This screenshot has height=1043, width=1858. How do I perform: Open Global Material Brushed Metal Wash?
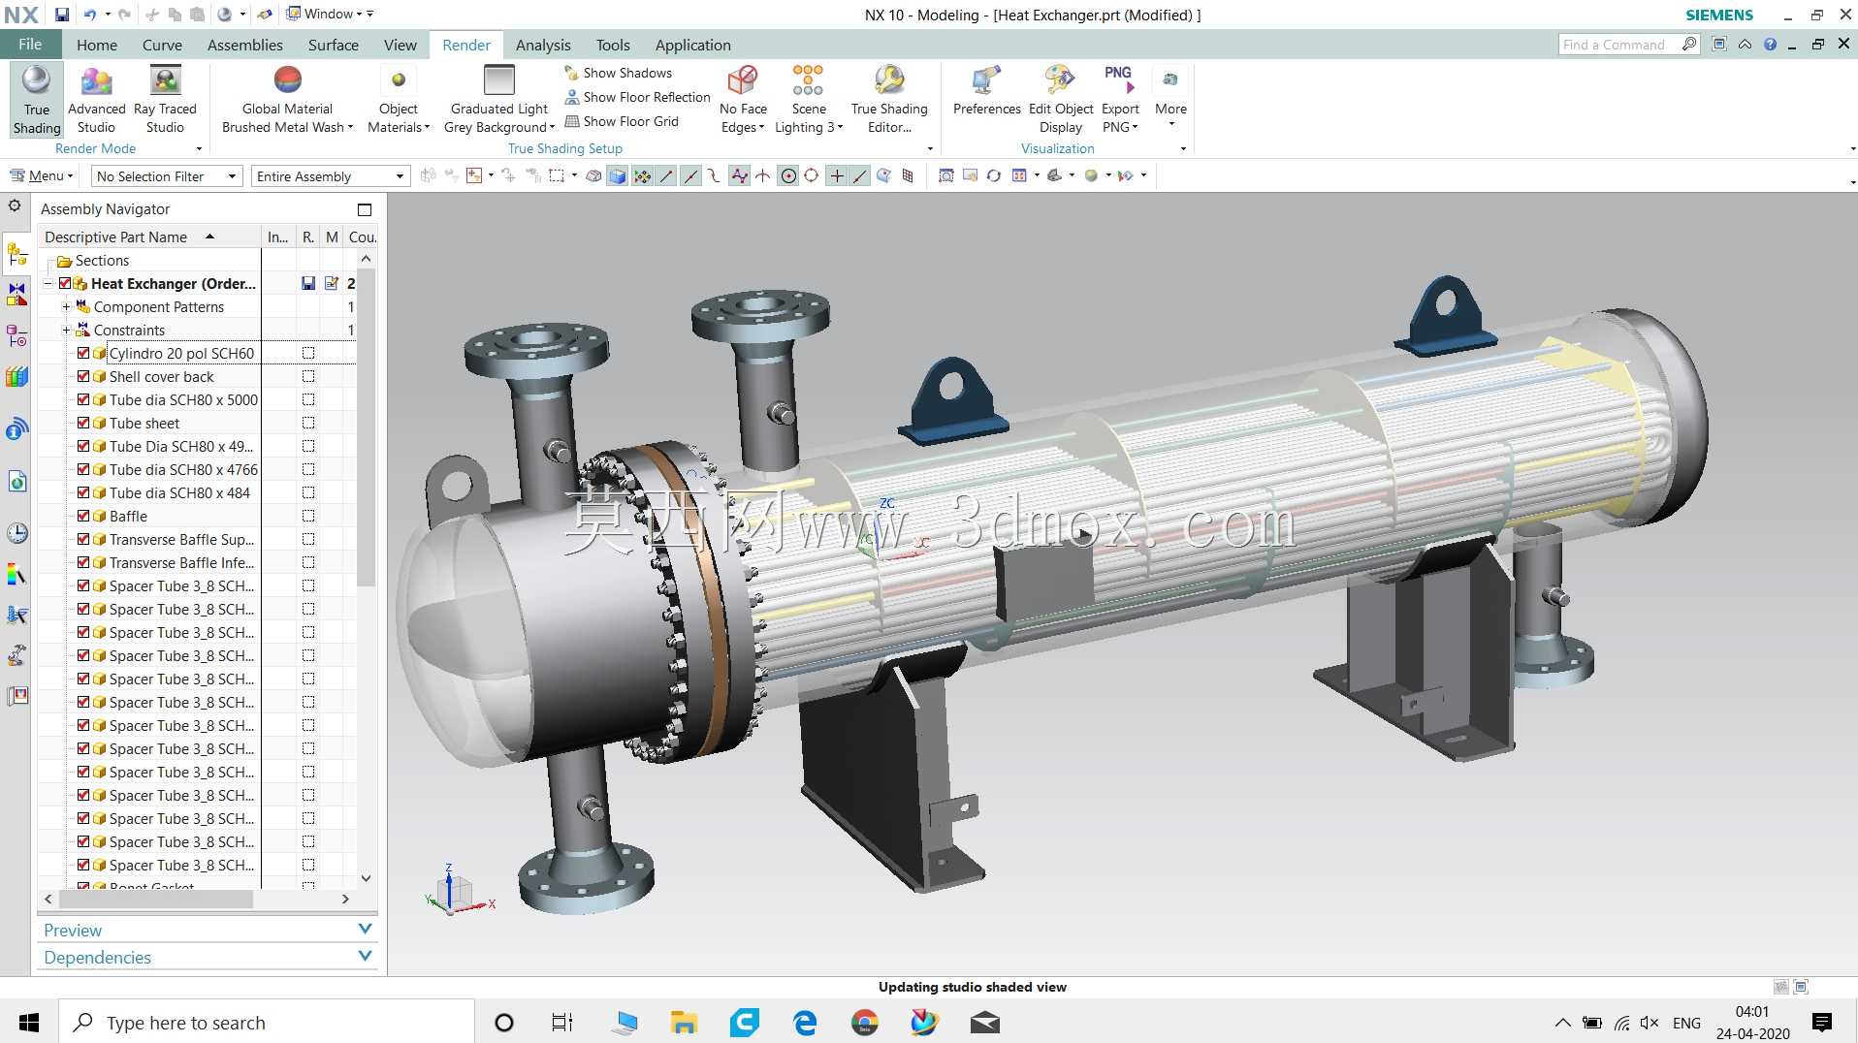pyautogui.click(x=287, y=100)
